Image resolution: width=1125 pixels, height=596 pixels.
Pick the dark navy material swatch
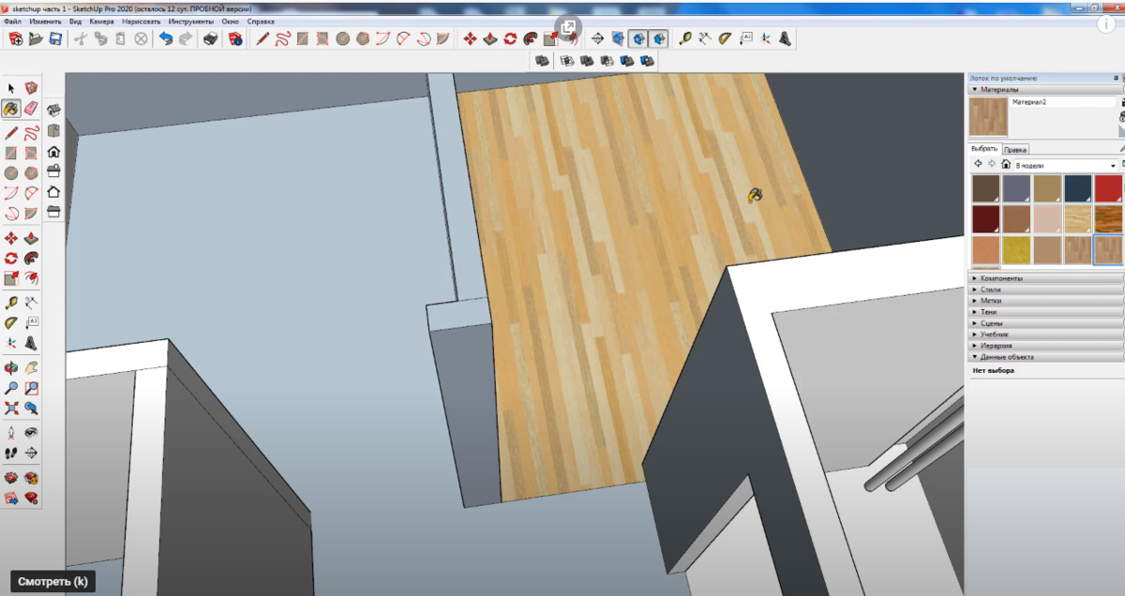click(1078, 188)
